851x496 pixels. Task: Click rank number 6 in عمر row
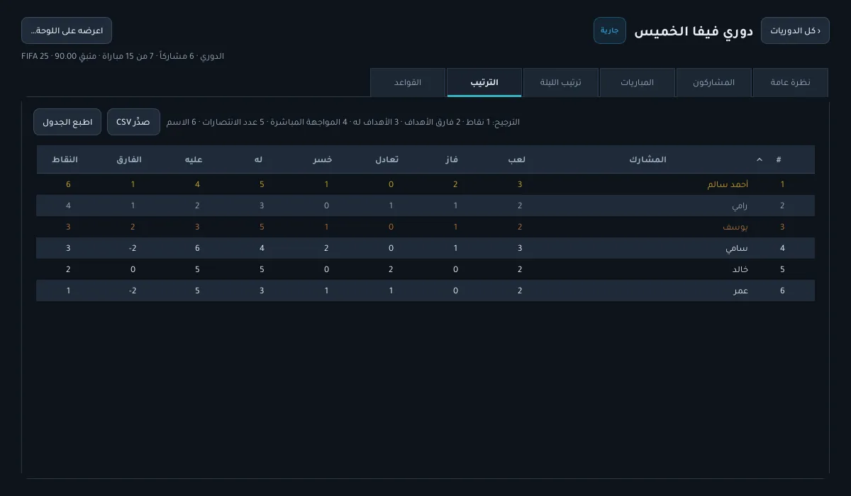[782, 291]
